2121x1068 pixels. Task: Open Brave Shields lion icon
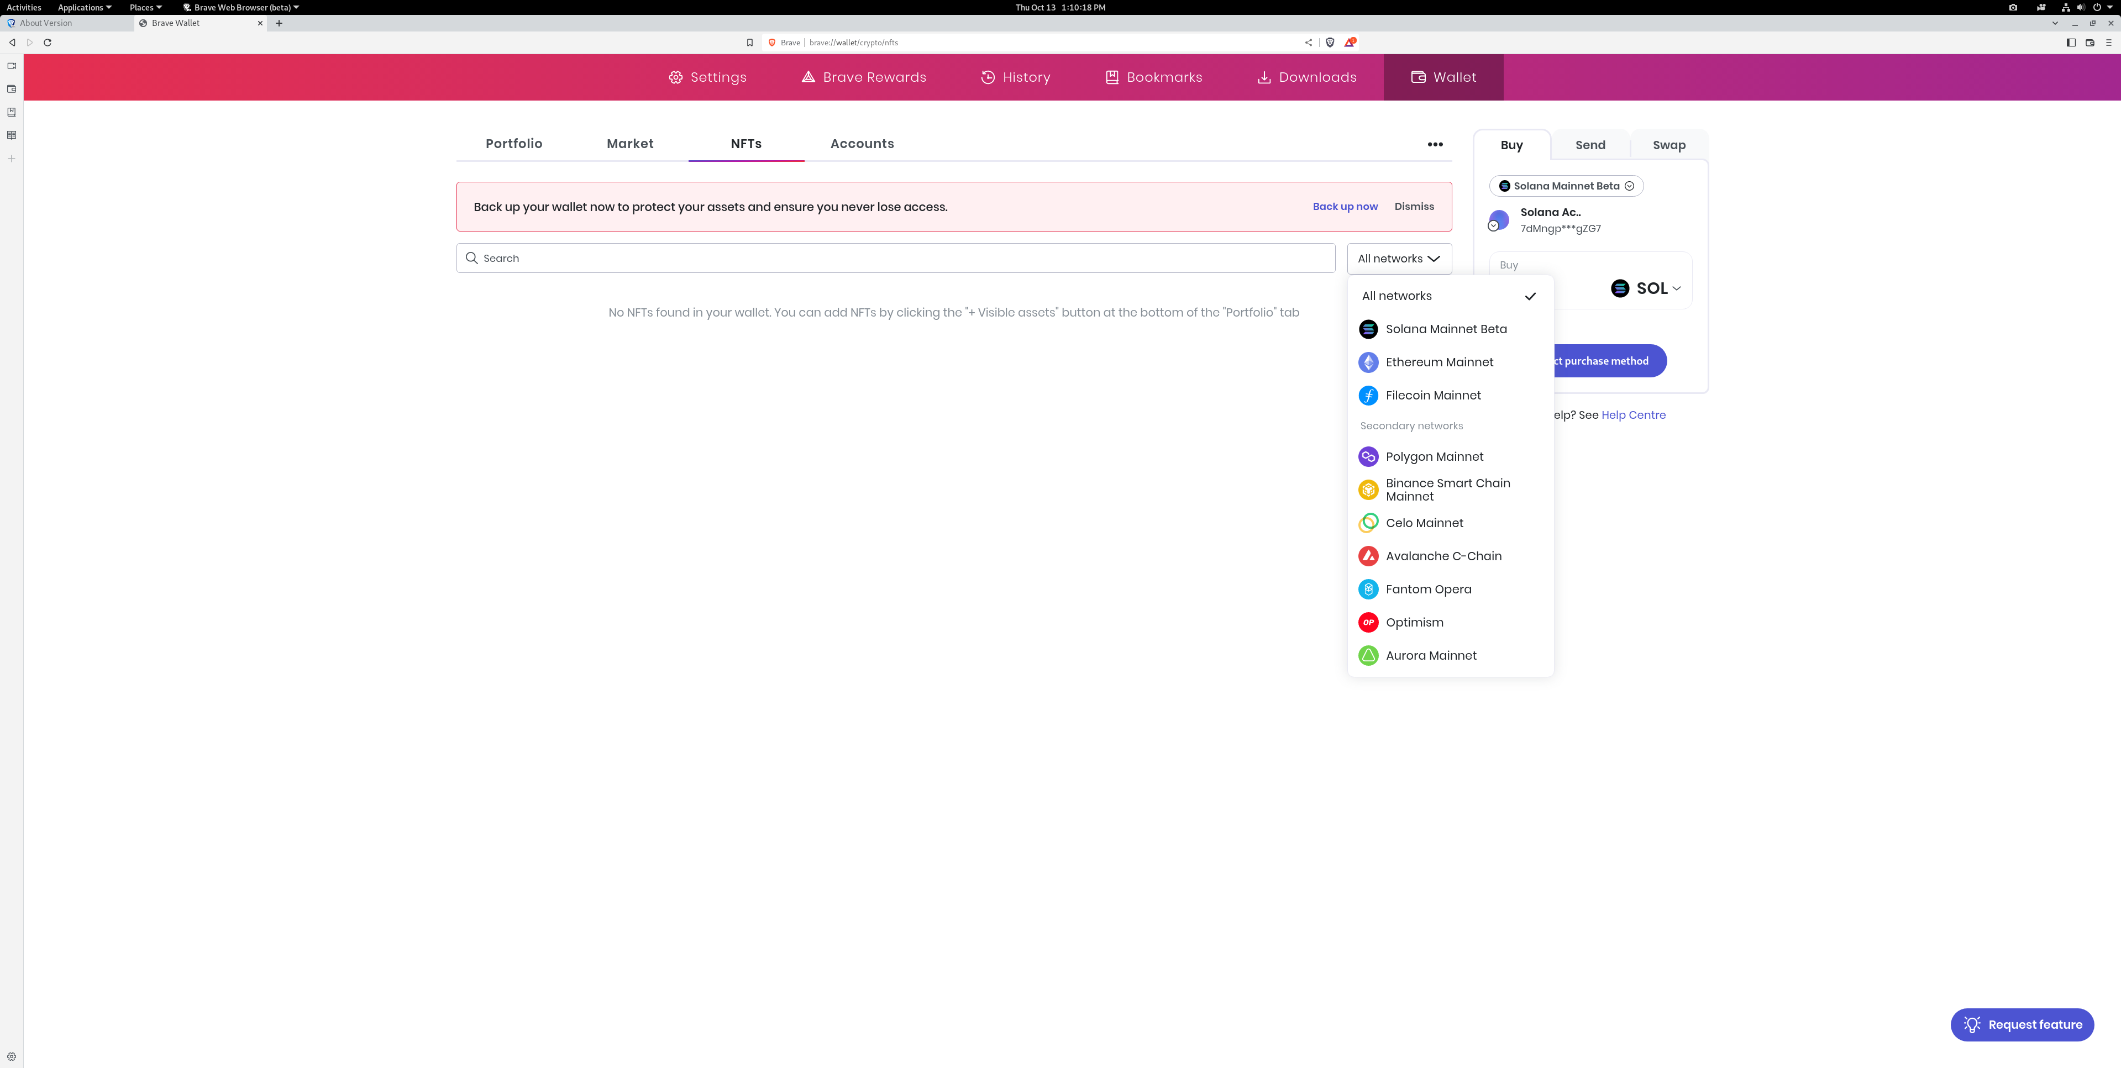pos(1330,42)
